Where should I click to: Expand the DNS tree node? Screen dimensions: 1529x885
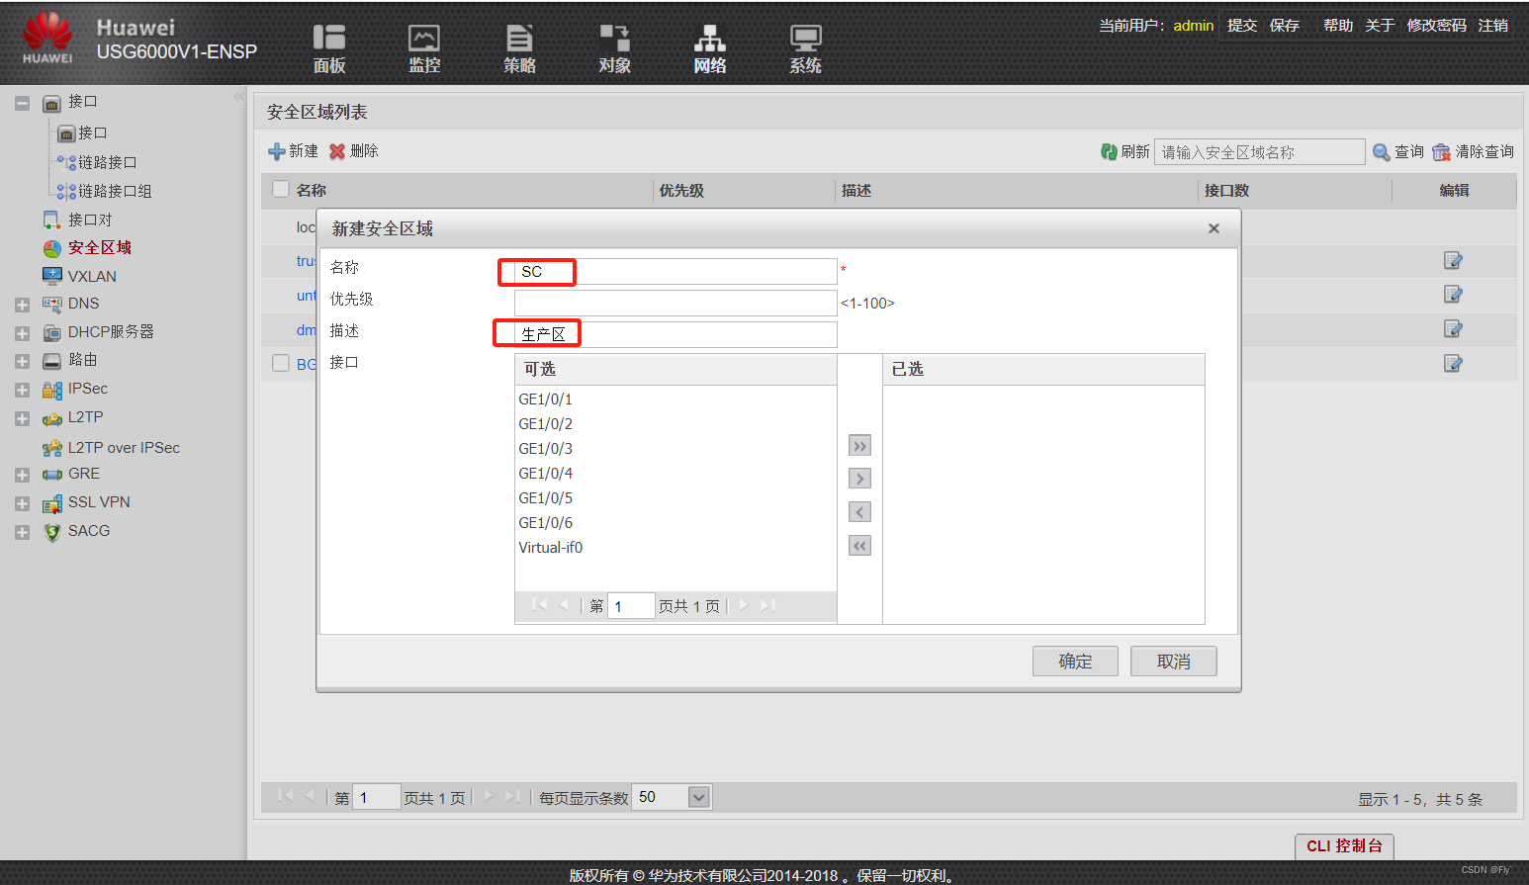22,306
